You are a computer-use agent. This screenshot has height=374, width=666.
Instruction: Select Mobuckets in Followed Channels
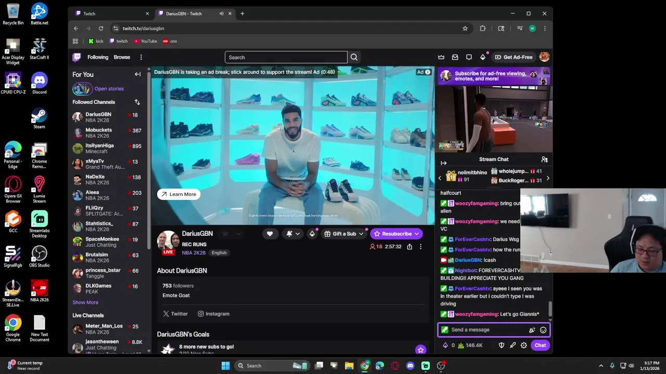coord(108,133)
